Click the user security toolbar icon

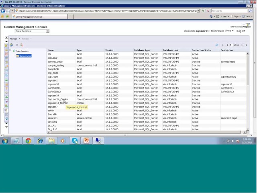coord(21,45)
